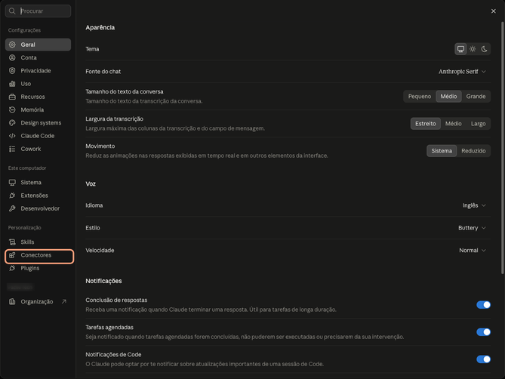Viewport: 505px width, 379px height.
Task: Select the light theme sun icon
Action: tap(473, 49)
